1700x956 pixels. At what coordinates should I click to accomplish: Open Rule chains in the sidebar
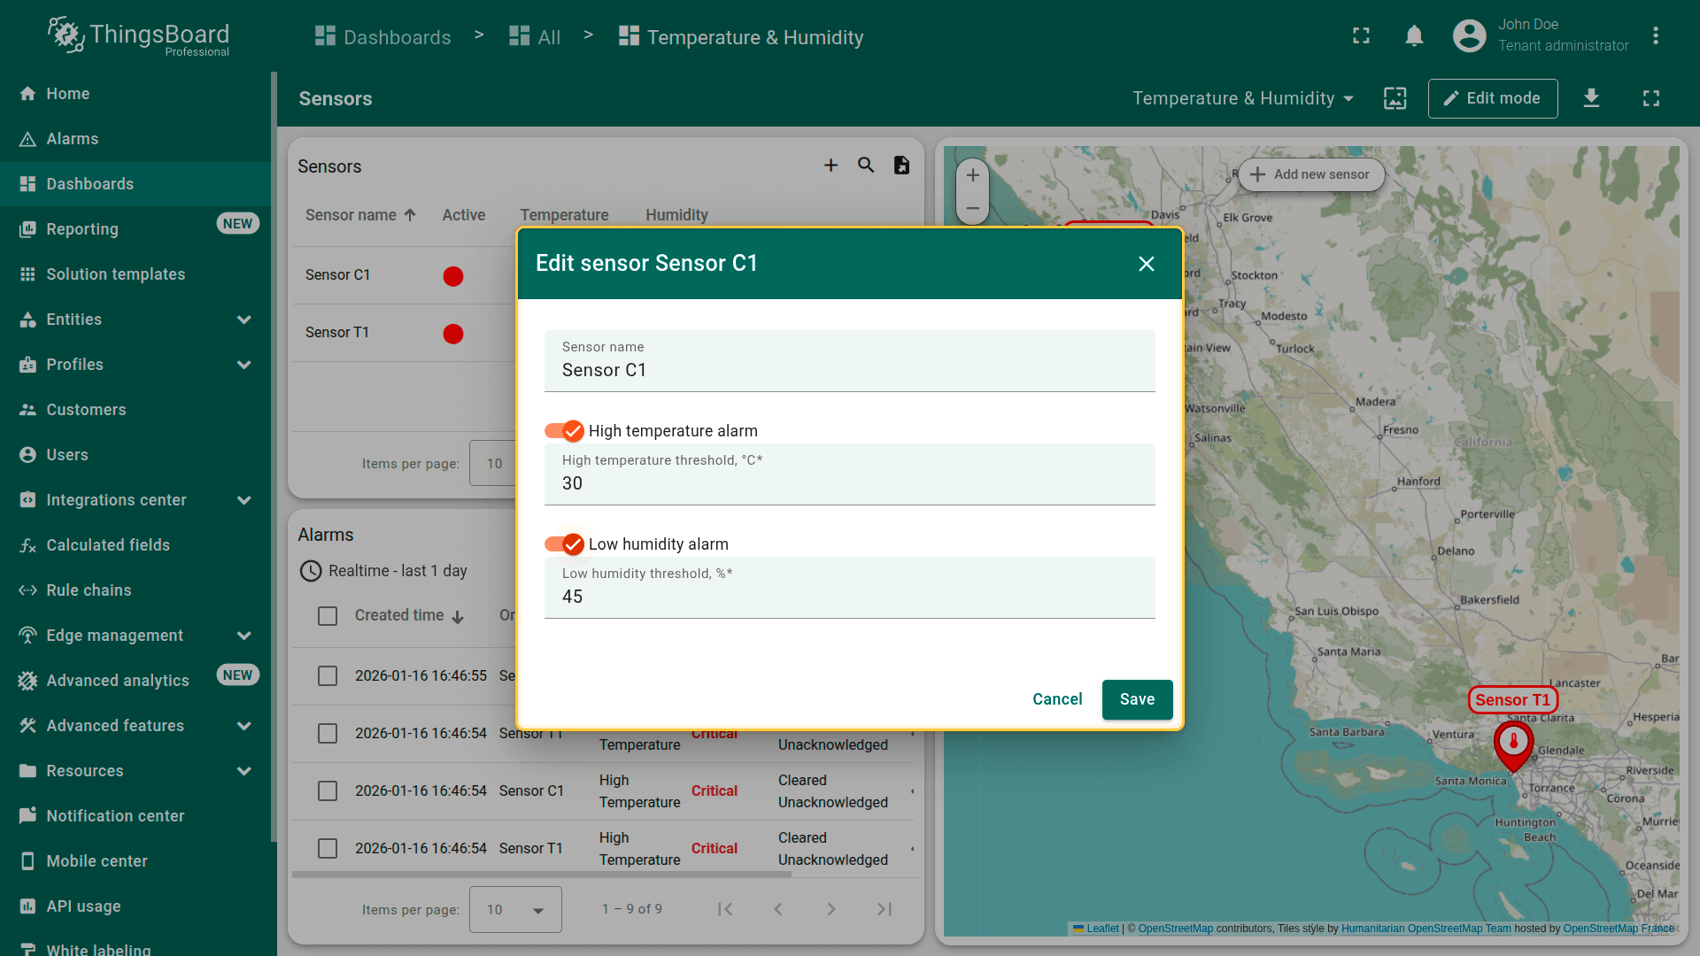(x=89, y=590)
